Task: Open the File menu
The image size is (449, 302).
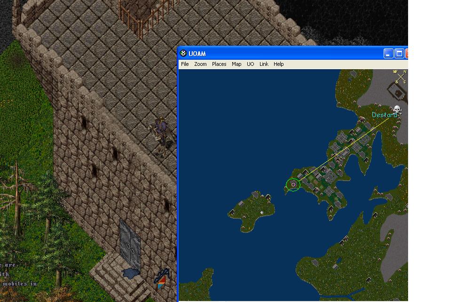Action: 185,64
